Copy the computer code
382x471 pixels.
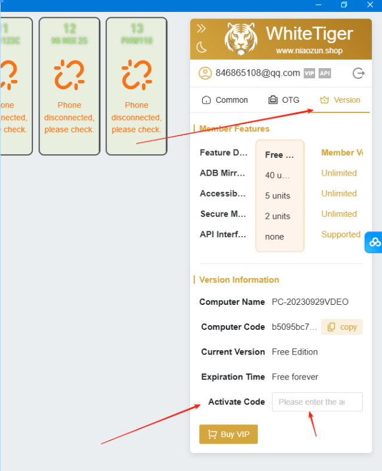[342, 327]
